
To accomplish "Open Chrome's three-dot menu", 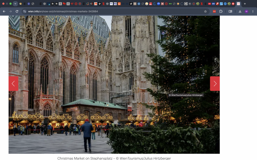I will point(253,11).
